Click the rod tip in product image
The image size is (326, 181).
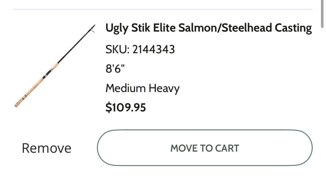(93, 27)
